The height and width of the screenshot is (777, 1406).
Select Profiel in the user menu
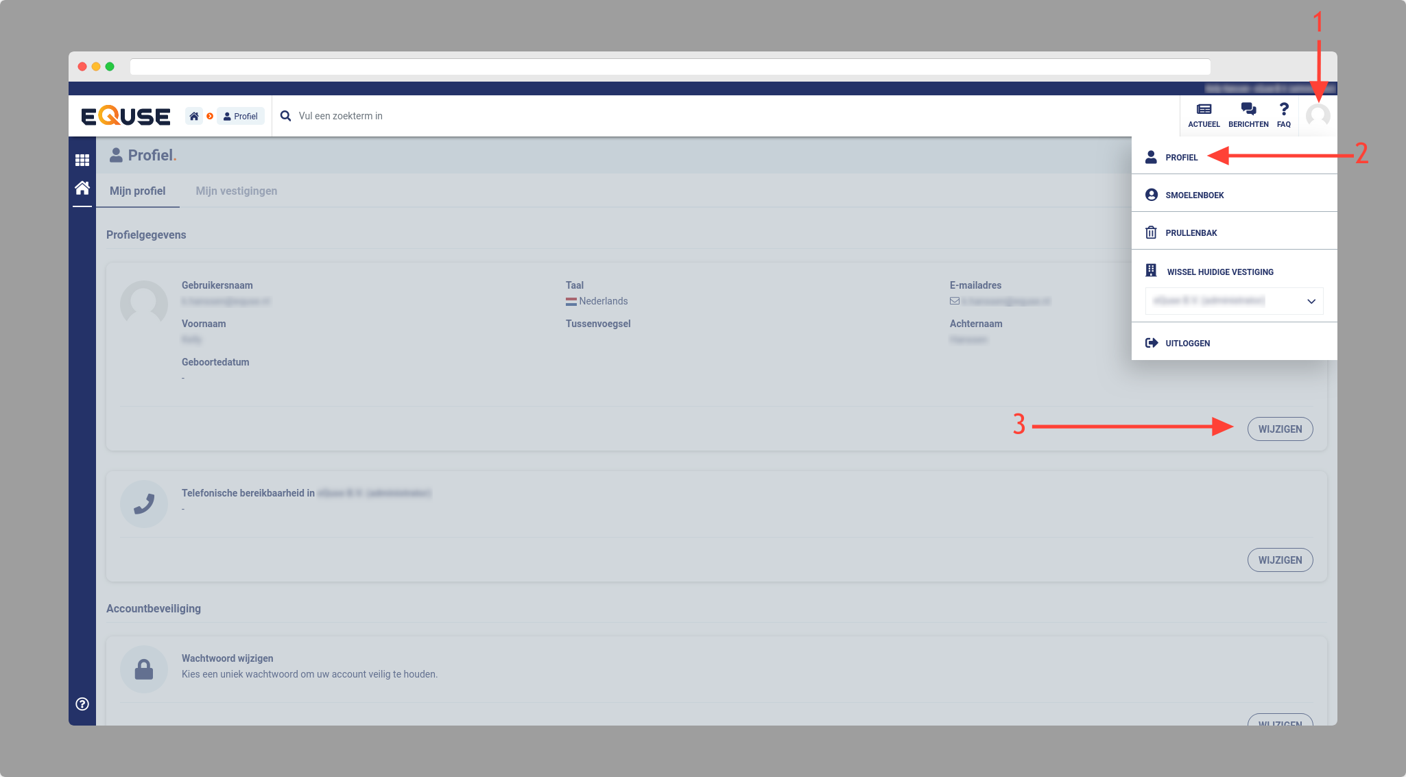pyautogui.click(x=1181, y=157)
